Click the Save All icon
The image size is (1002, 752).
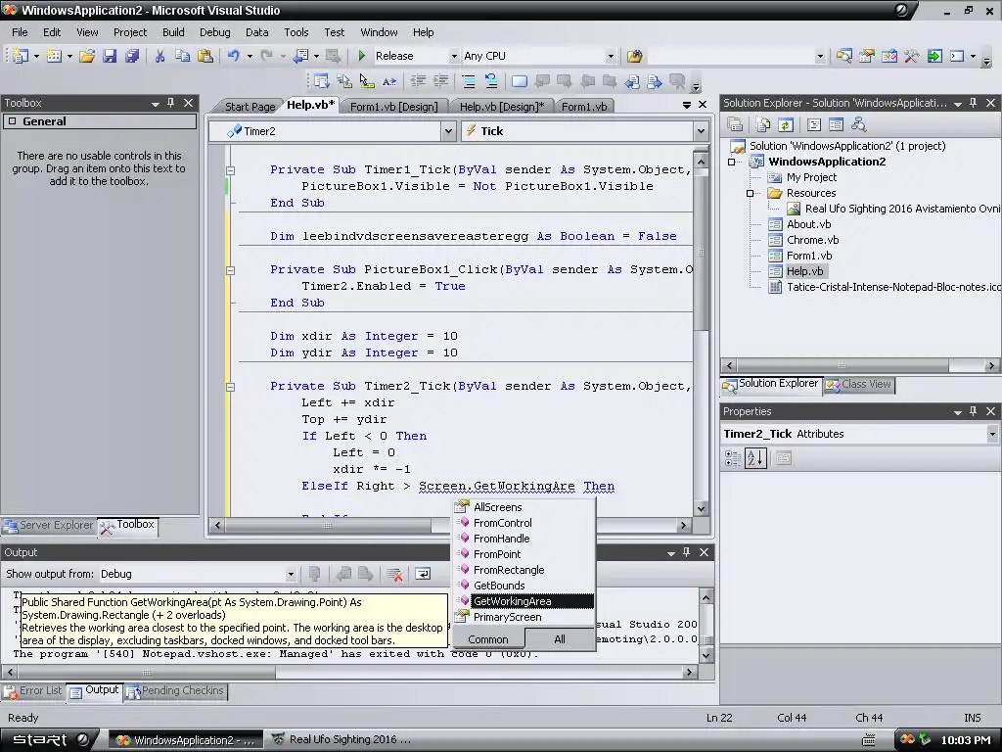click(132, 56)
